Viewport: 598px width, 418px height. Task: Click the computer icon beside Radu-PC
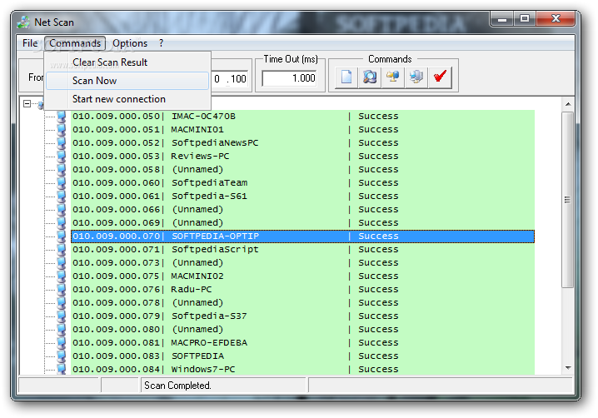[61, 290]
